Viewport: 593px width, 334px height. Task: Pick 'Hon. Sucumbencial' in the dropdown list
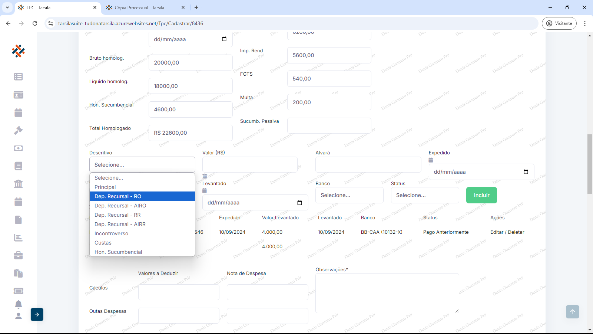point(118,252)
